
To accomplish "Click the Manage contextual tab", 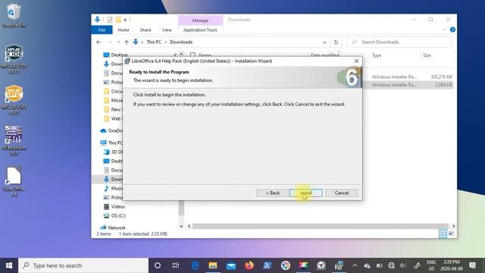I will tap(200, 20).
